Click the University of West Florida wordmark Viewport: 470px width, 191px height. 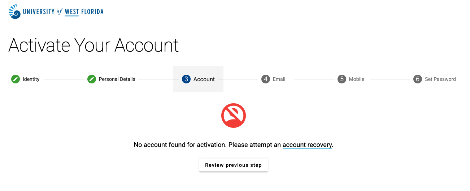(x=63, y=12)
